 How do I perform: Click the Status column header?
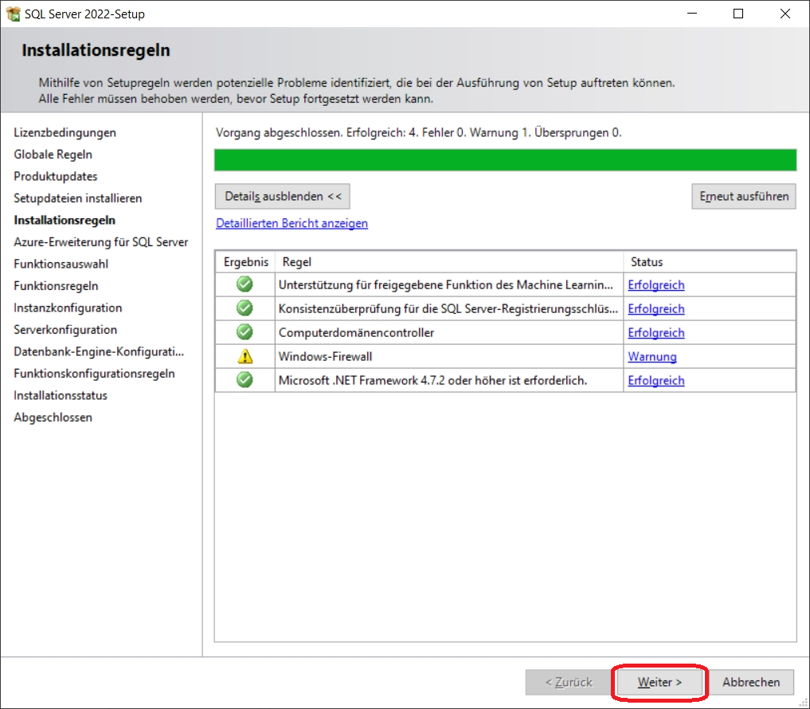[x=710, y=262]
